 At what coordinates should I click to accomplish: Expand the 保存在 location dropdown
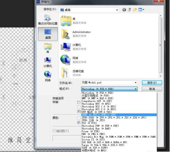117,10
